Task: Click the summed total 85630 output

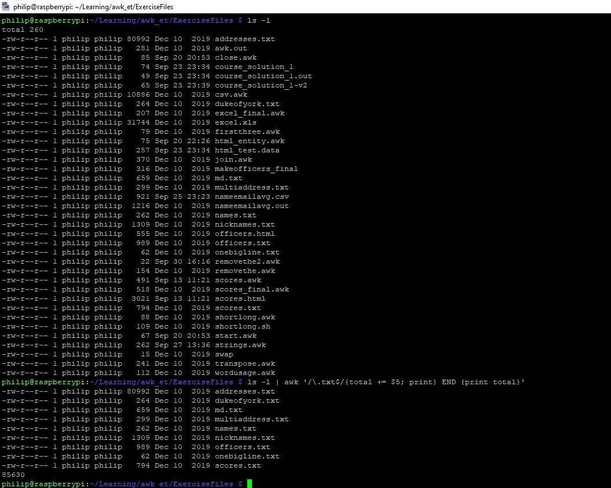Action: point(13,475)
